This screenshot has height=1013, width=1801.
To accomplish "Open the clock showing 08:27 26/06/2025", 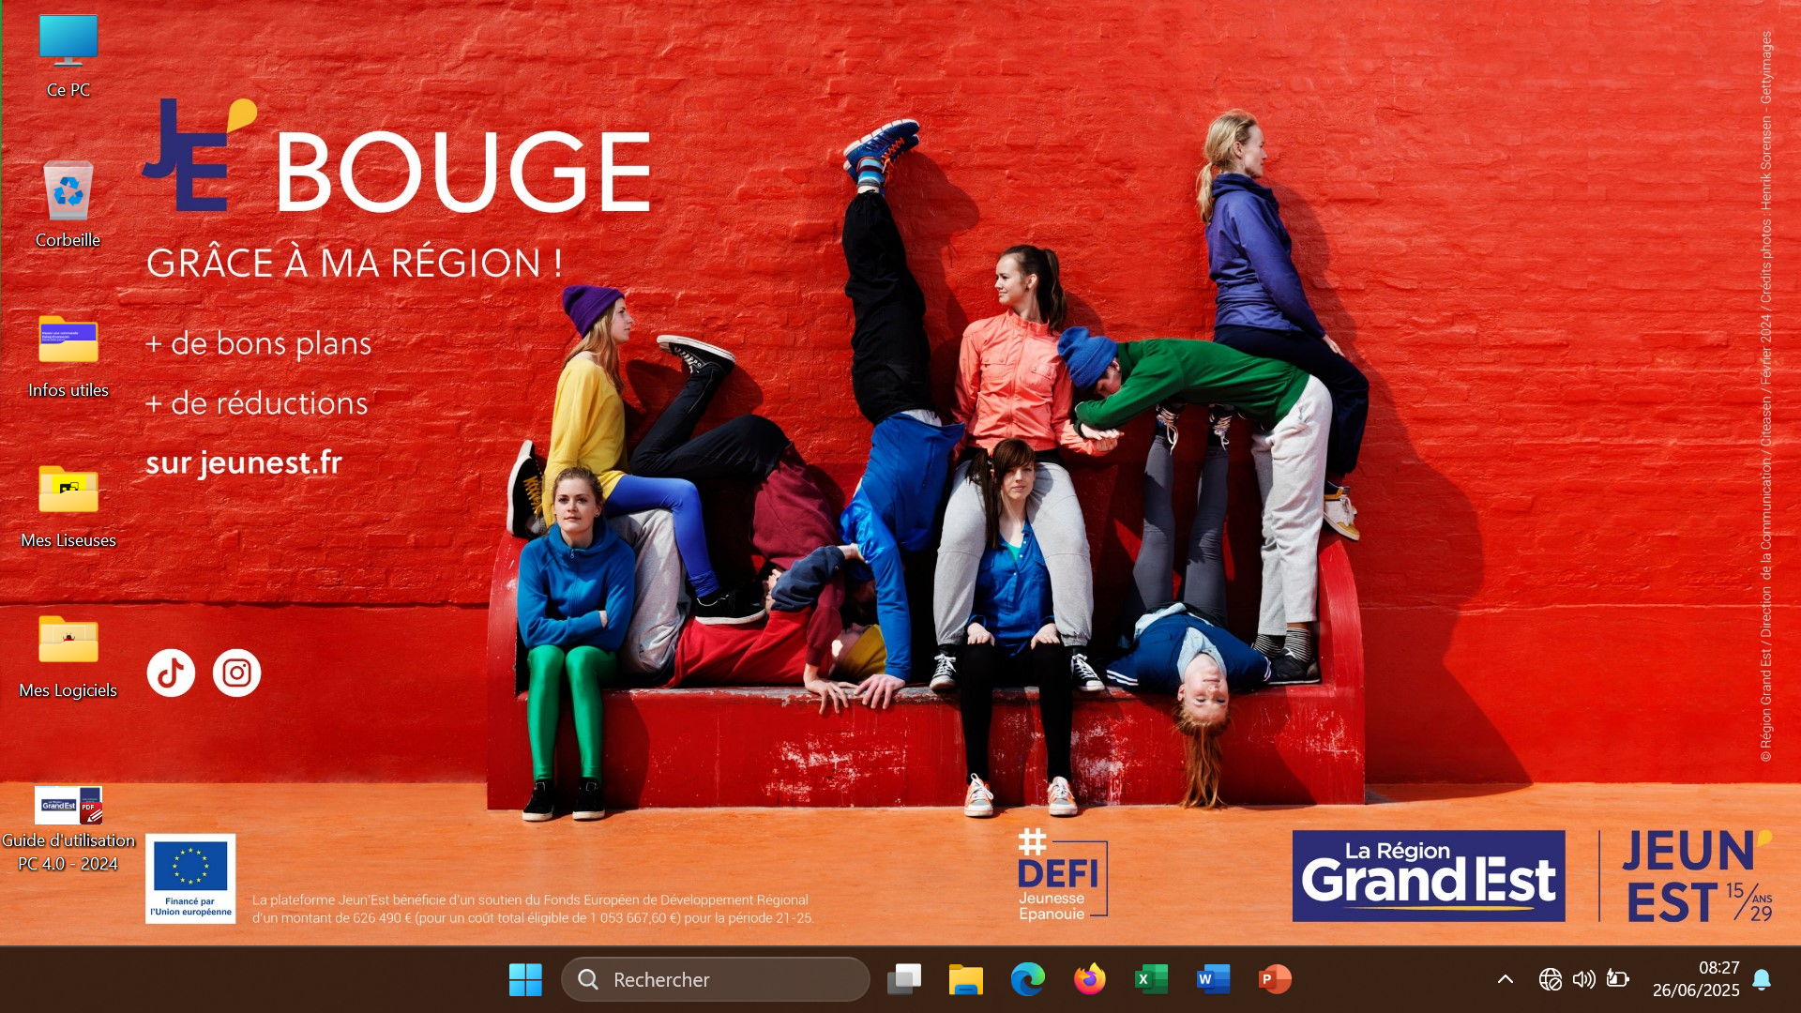I will click(x=1696, y=979).
